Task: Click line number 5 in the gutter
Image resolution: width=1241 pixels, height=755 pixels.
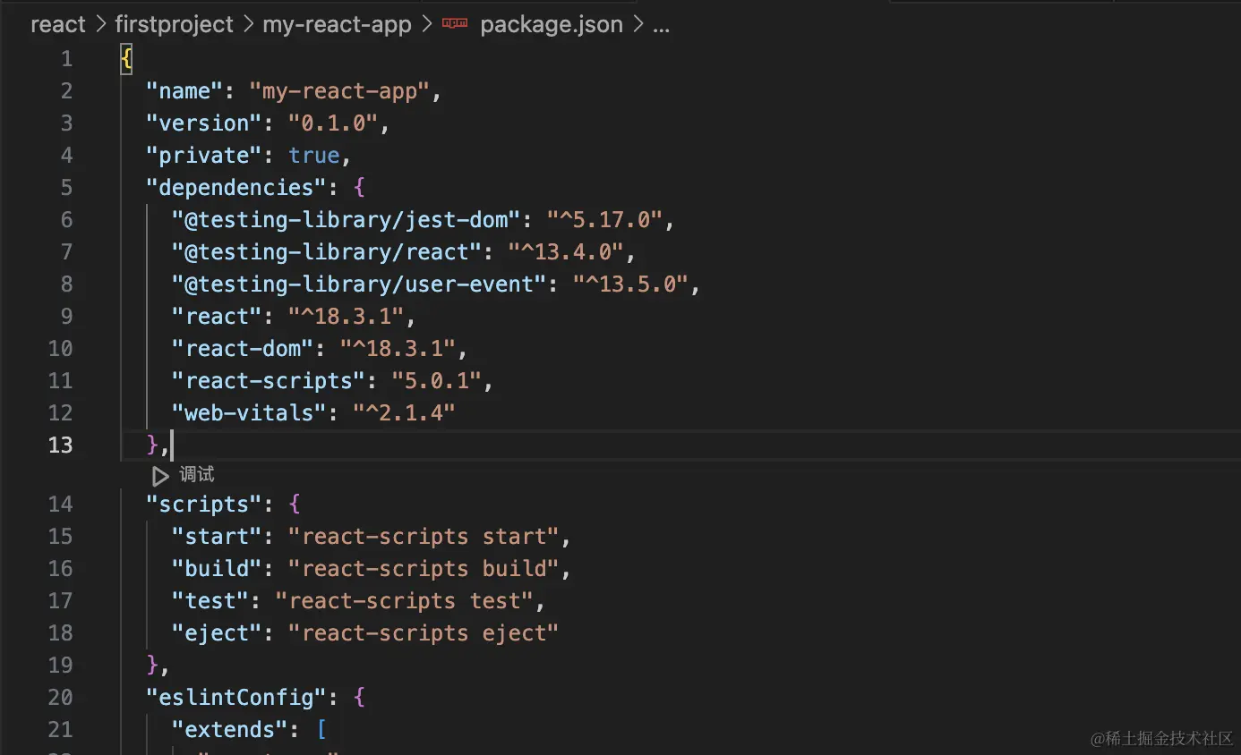Action: (x=66, y=188)
